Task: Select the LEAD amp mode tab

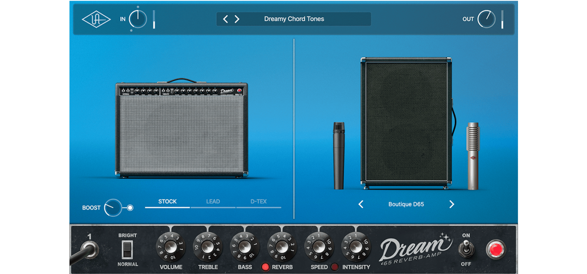Action: coord(213,202)
